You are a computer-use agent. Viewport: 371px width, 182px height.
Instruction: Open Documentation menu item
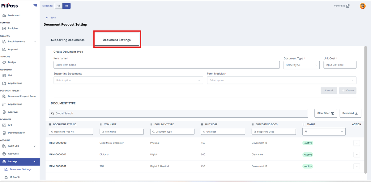pos(17,133)
